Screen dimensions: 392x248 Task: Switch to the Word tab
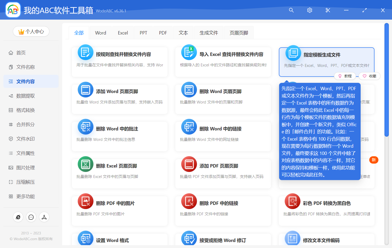pyautogui.click(x=100, y=32)
